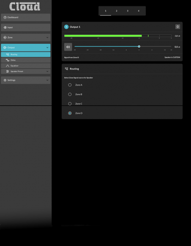Switch to output tab 1
Viewport: 191px width, 246px height.
tap(106, 11)
